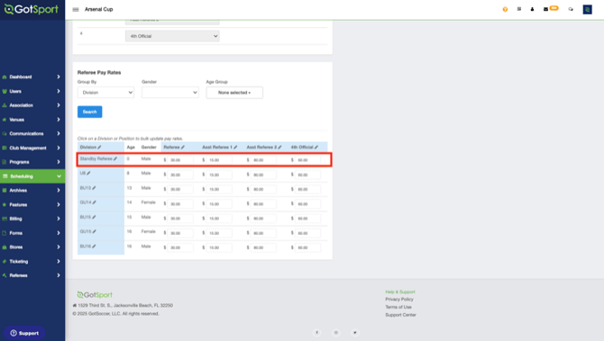Open the Support Center footer link
The height and width of the screenshot is (341, 604).
pos(400,315)
